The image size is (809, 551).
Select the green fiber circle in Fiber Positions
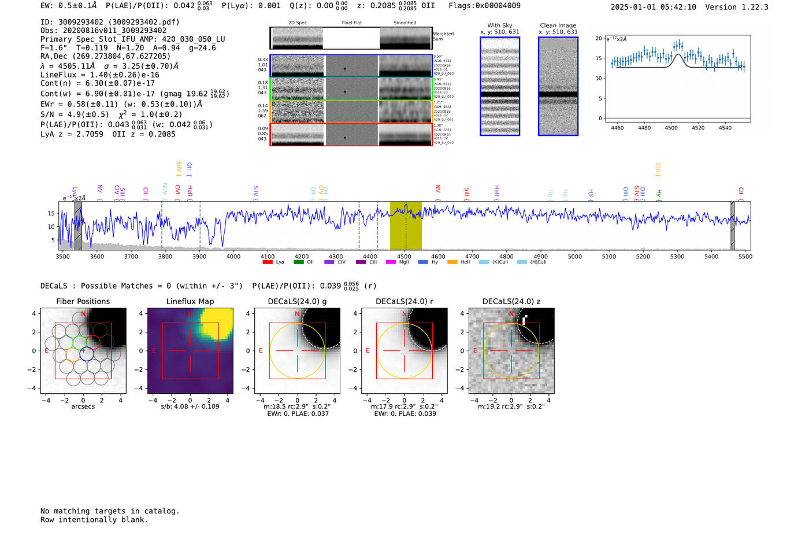(80, 342)
